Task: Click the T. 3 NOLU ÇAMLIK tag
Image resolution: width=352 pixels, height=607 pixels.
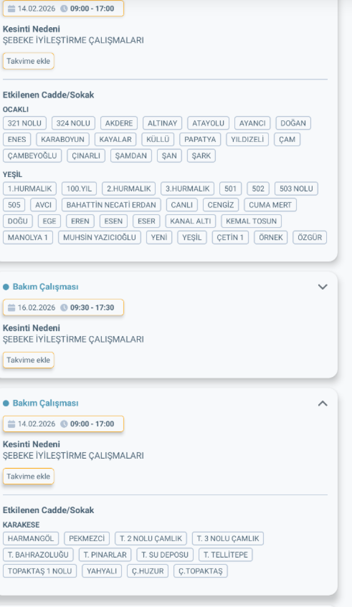Action: [228, 538]
